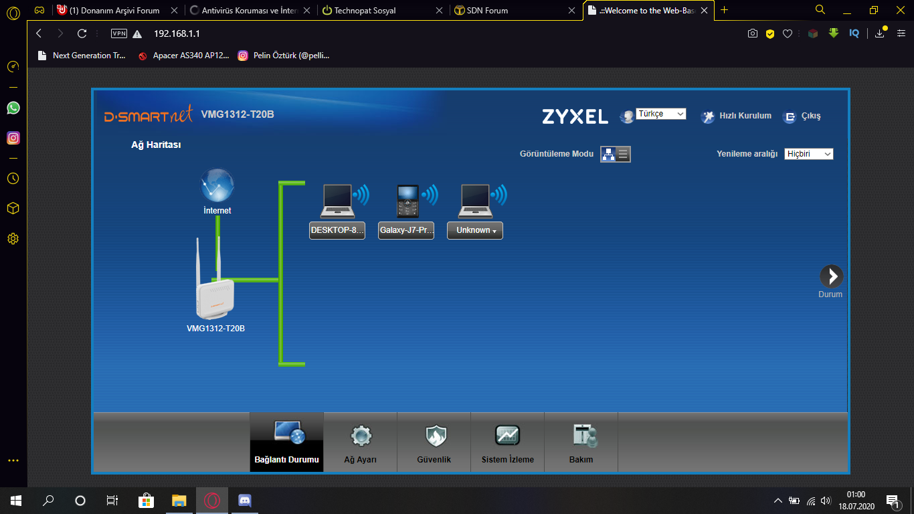Click the laptop icon above DESKTOP-8...
Viewport: 914px width, 514px height.
click(338, 201)
